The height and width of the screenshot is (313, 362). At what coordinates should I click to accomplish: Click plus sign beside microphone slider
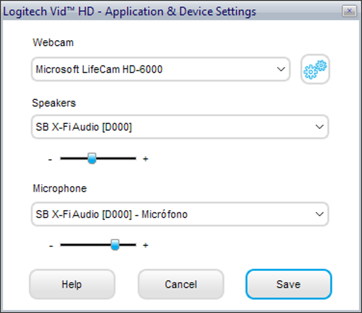(x=145, y=245)
